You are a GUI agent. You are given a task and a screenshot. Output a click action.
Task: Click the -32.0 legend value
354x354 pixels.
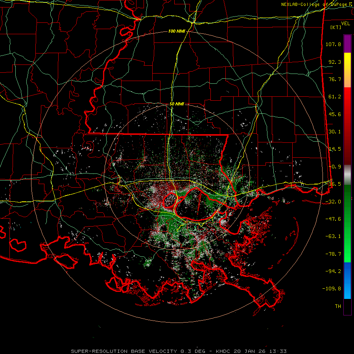click(x=333, y=202)
